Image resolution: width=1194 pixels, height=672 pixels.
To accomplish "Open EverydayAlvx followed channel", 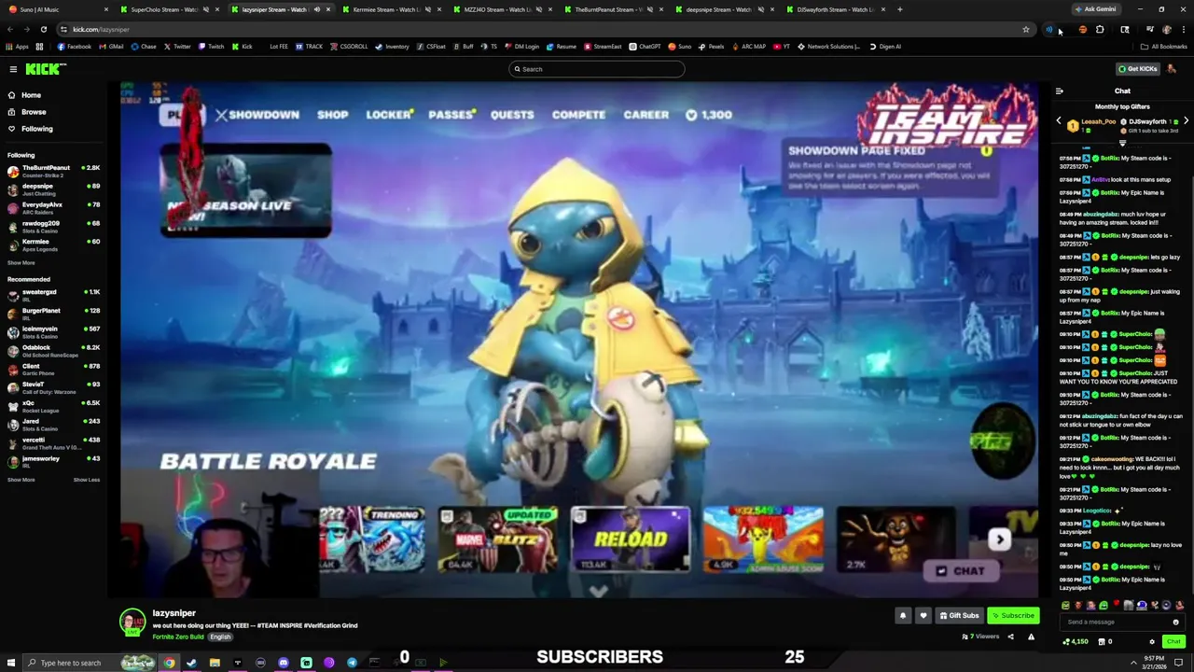I will (x=53, y=207).
